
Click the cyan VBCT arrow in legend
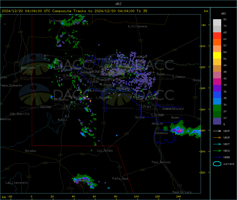click(x=217, y=144)
